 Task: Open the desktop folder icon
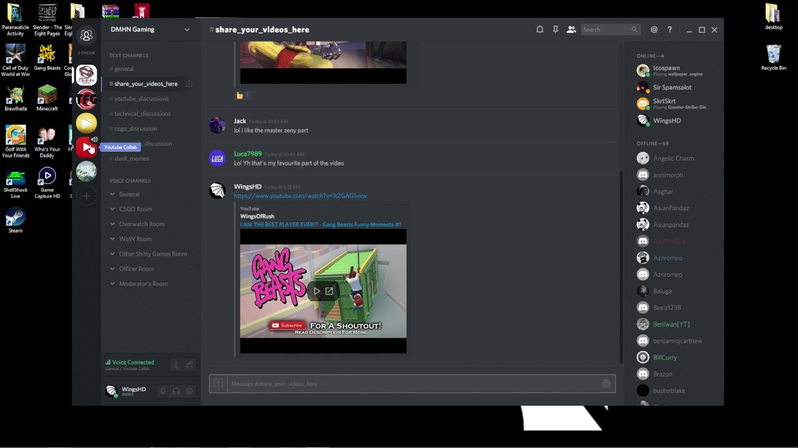point(774,17)
